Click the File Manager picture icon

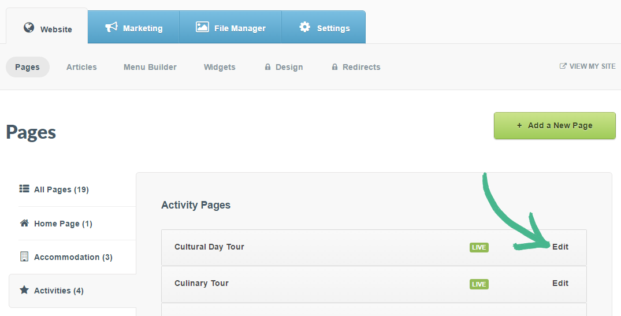coord(202,27)
